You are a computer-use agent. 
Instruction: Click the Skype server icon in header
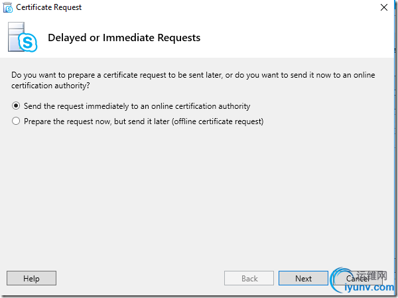tap(20, 37)
